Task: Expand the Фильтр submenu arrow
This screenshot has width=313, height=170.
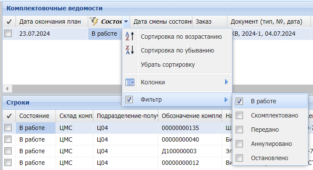Action: pyautogui.click(x=226, y=99)
